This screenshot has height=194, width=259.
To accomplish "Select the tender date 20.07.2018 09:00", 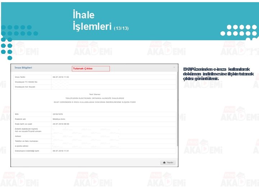I will (61, 124).
